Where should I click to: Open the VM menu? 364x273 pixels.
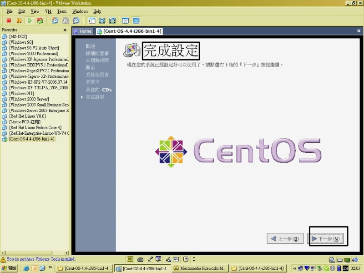tap(48, 11)
